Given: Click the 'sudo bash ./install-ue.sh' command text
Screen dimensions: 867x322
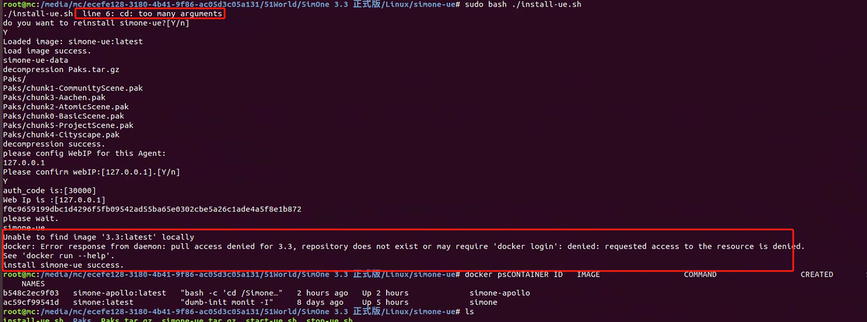Looking at the screenshot, I should click(x=524, y=5).
